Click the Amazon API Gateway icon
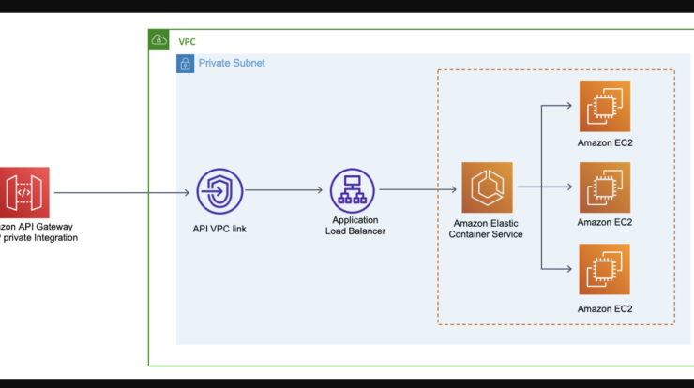The height and width of the screenshot is (388, 694). pyautogui.click(x=24, y=192)
